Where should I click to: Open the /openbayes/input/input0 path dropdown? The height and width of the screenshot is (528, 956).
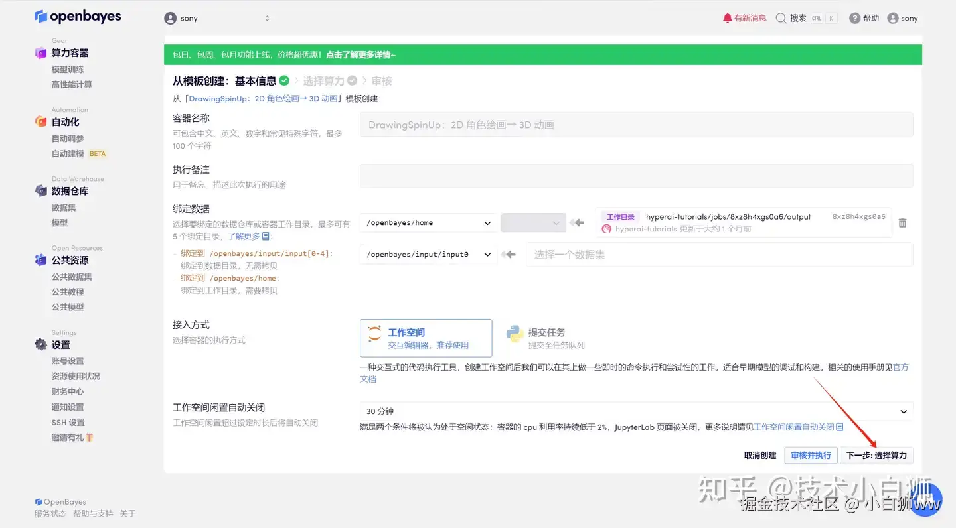[428, 255]
